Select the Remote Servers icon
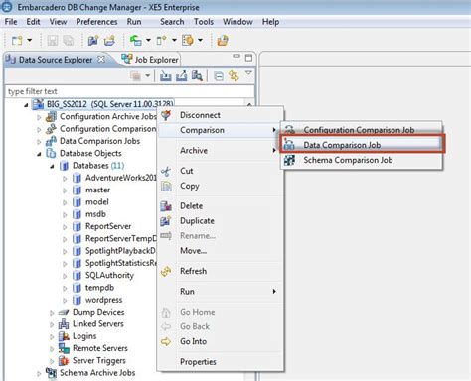This screenshot has width=471, height=381. (x=64, y=348)
